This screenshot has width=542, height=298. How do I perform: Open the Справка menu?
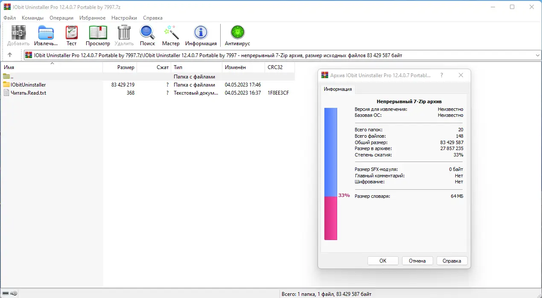[153, 18]
